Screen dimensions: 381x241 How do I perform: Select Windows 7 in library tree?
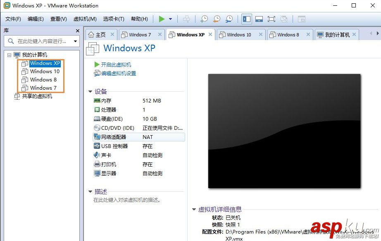pyautogui.click(x=43, y=88)
